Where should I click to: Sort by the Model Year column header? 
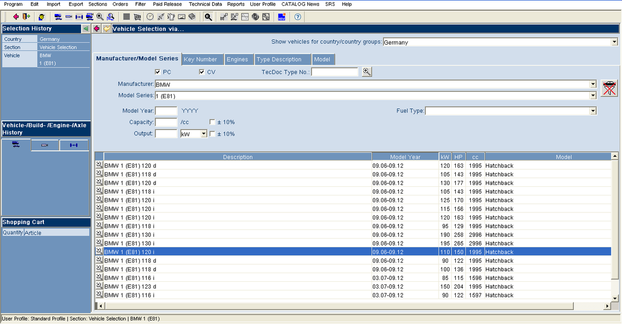405,157
